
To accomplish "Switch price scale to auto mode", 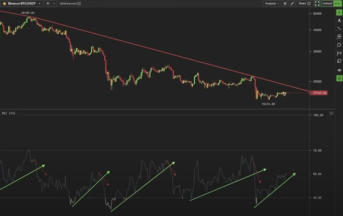I will (337, 4).
